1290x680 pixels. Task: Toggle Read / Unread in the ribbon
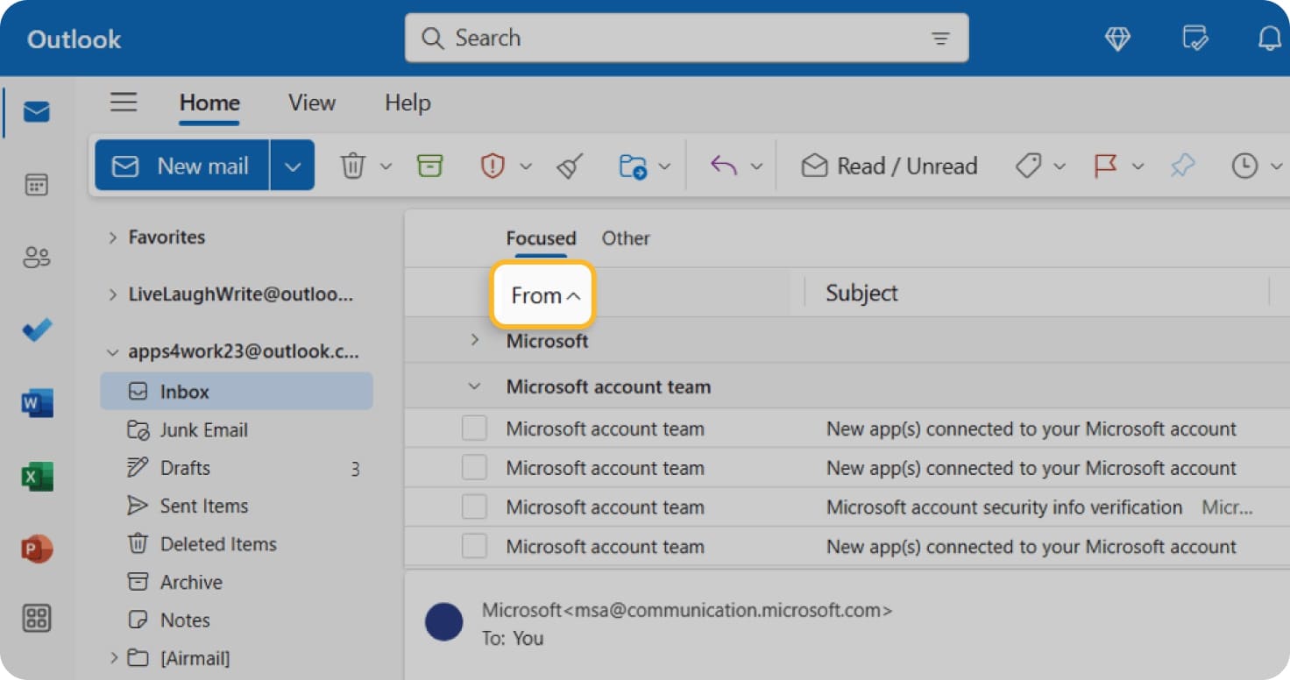pyautogui.click(x=888, y=166)
